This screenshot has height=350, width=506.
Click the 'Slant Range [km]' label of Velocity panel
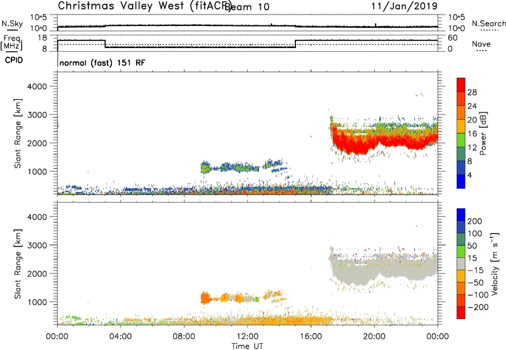click(x=18, y=263)
